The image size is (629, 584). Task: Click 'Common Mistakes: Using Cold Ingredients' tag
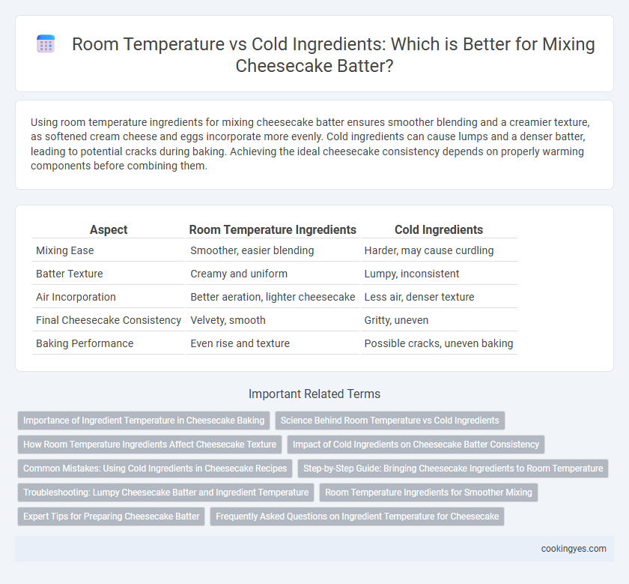pyautogui.click(x=155, y=469)
